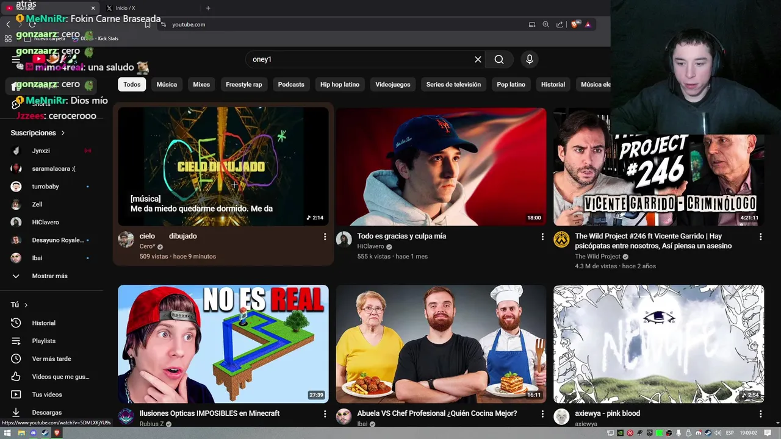Click axiewya - pink blood title
The height and width of the screenshot is (439, 781).
click(607, 413)
